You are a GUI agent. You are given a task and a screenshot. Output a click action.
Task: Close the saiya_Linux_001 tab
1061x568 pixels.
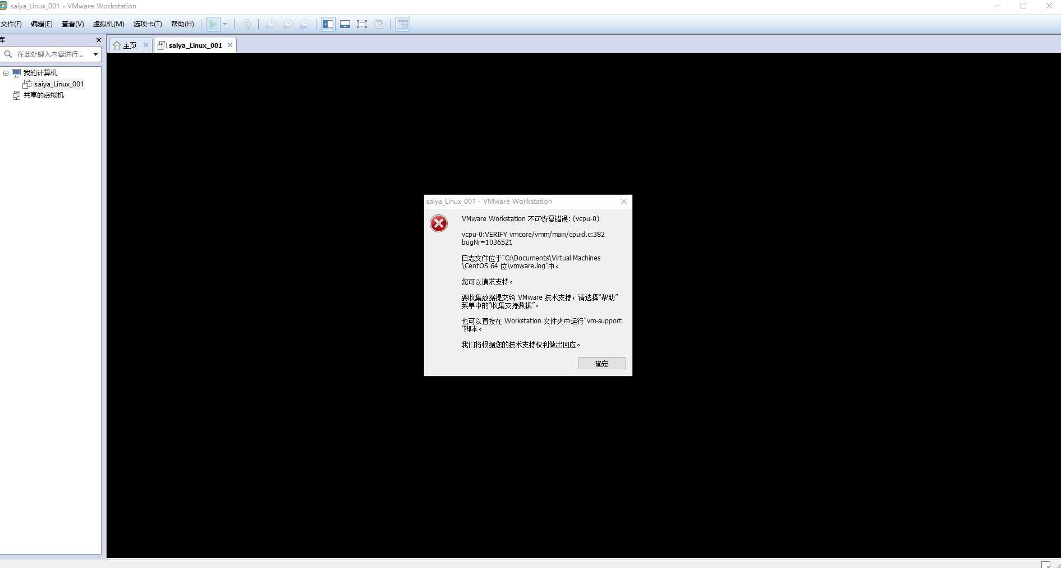pos(230,45)
